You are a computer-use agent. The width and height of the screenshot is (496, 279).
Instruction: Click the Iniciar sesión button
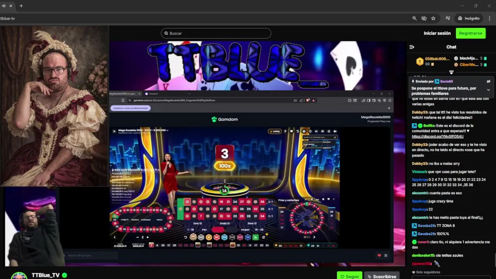click(x=437, y=33)
